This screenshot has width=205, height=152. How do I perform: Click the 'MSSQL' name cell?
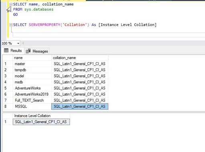point(32,107)
